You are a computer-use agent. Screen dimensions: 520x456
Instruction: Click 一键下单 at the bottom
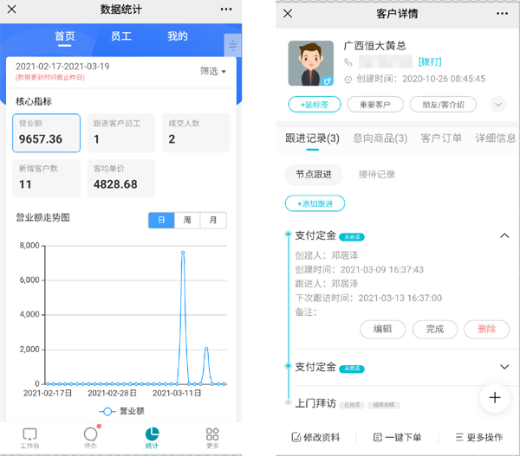pos(397,438)
